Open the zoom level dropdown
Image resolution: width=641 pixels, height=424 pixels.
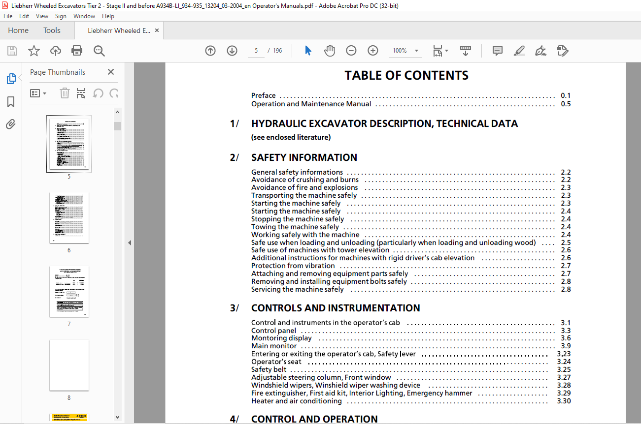click(x=416, y=51)
